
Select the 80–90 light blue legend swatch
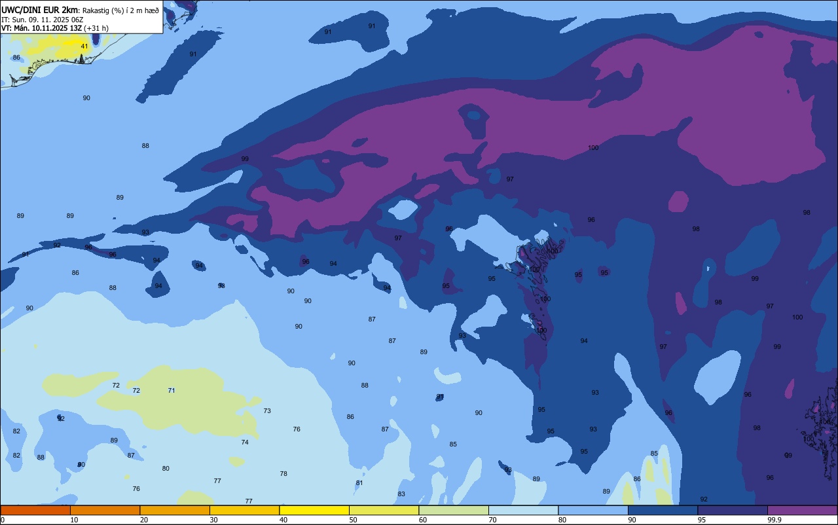593,510
